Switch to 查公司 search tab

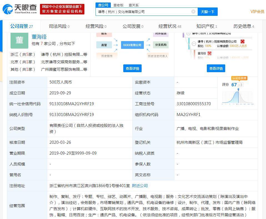(103, 5)
